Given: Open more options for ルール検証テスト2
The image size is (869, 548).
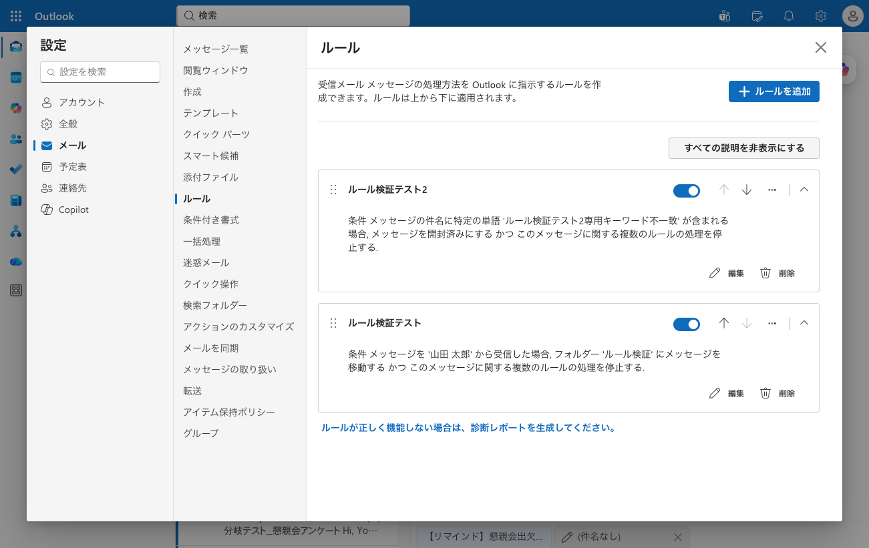Looking at the screenshot, I should pyautogui.click(x=772, y=190).
